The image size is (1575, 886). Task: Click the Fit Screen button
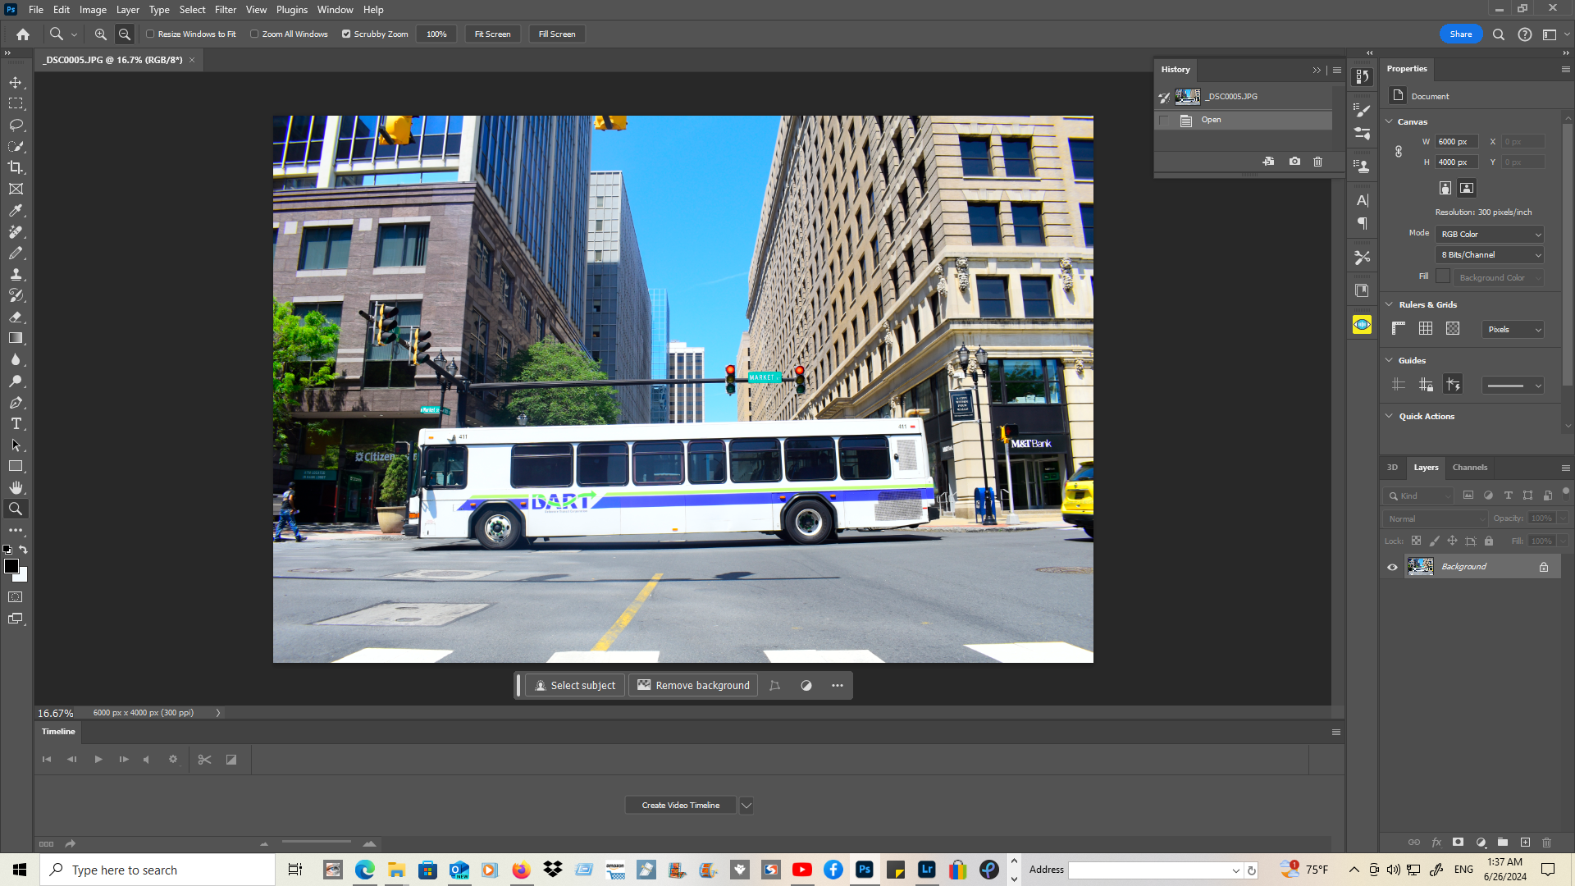(492, 34)
